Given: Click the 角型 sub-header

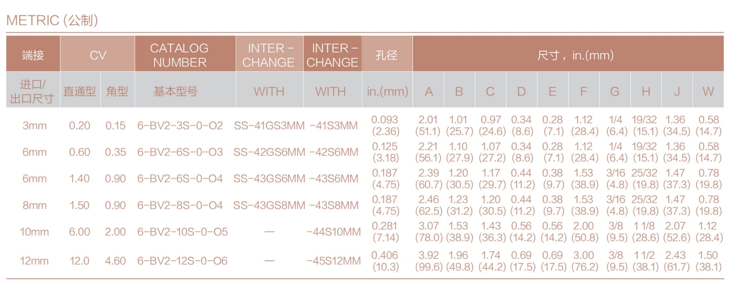Looking at the screenshot, I should [x=117, y=92].
